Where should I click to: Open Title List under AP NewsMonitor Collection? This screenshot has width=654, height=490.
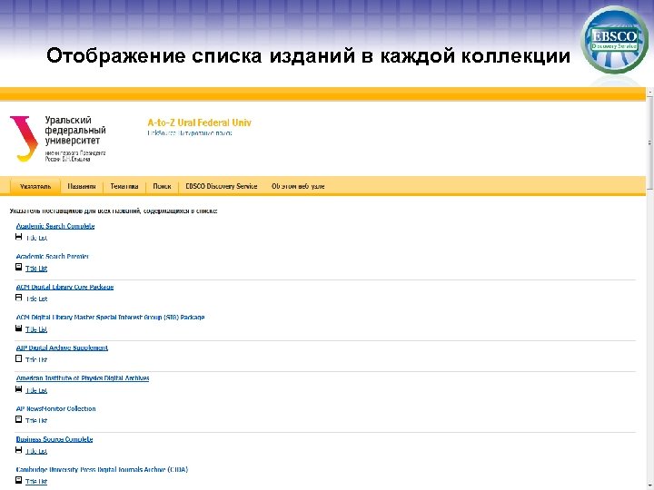(36, 421)
